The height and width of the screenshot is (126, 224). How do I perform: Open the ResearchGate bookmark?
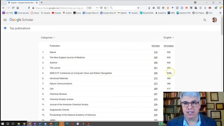point(147,13)
